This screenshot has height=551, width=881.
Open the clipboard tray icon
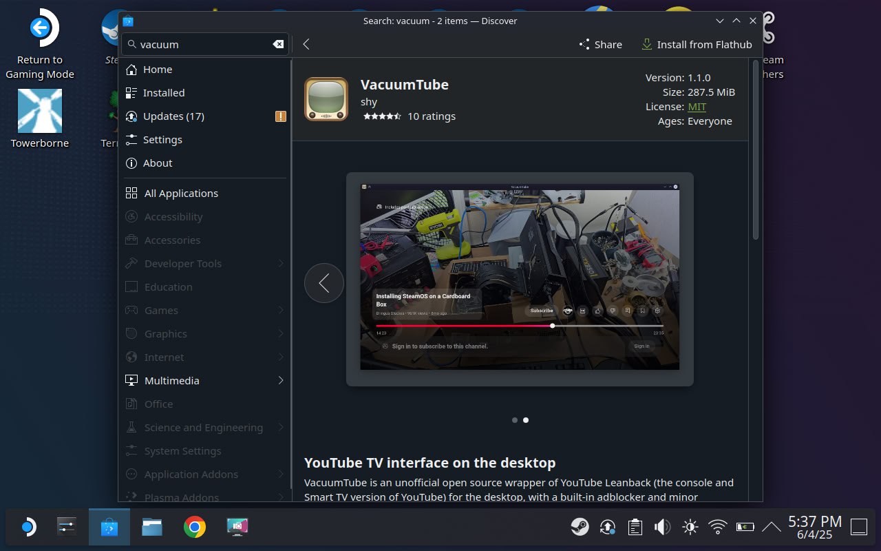pyautogui.click(x=635, y=528)
